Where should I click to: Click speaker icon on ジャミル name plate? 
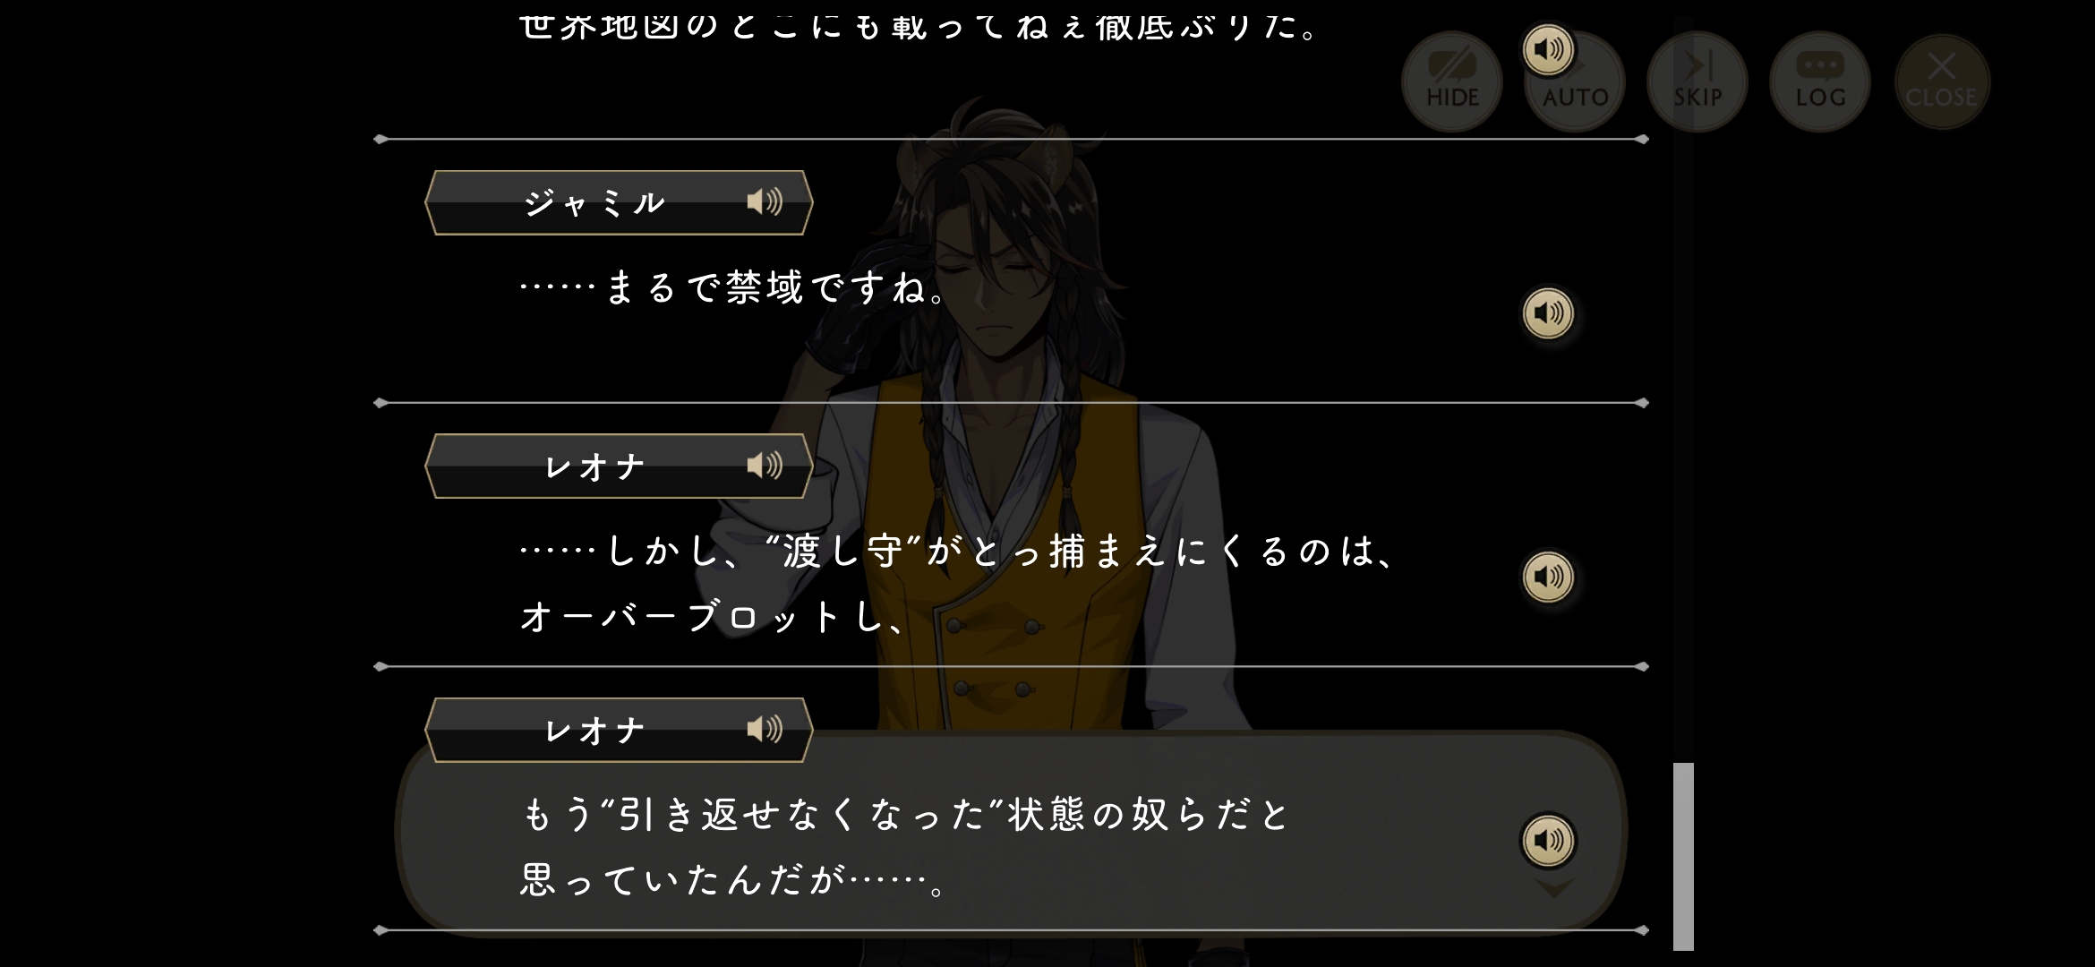pos(765,202)
